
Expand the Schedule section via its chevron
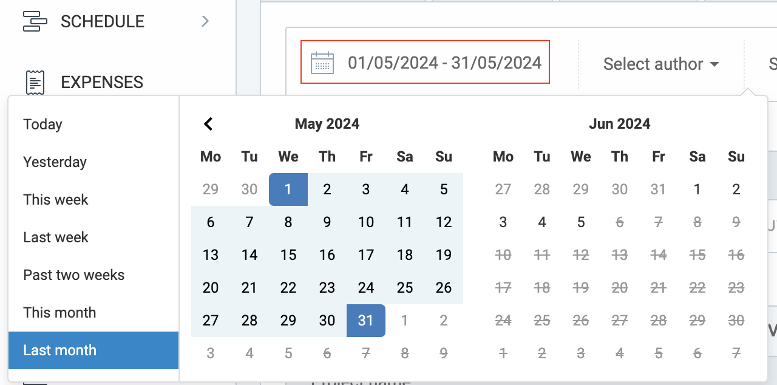[x=205, y=21]
